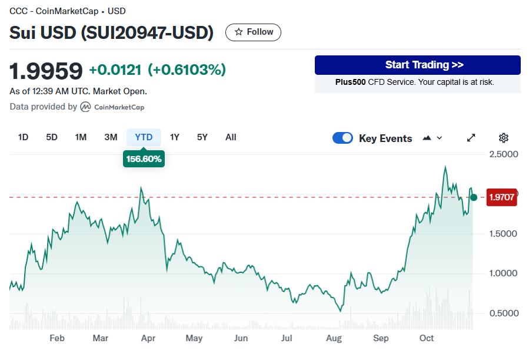This screenshot has height=350, width=529.
Task: Switch to 3M time range
Action: point(111,137)
